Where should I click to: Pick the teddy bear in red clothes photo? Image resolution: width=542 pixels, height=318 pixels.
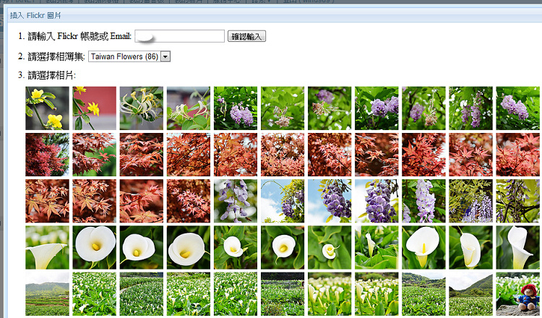[x=517, y=293]
